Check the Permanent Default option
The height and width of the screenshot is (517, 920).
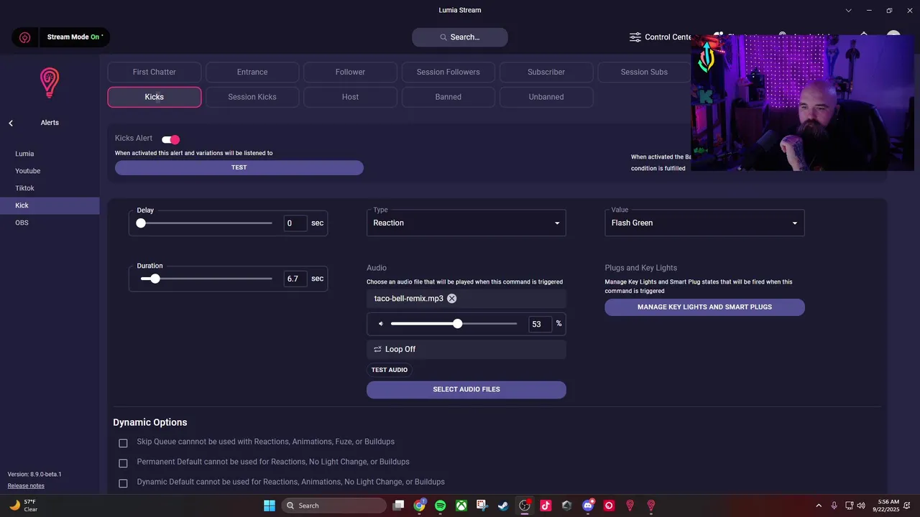123,463
